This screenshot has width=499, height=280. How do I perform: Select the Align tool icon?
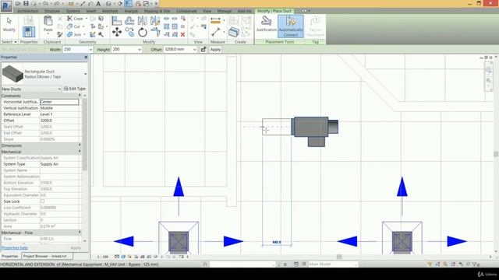(x=117, y=21)
